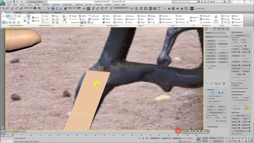The width and height of the screenshot is (254, 143).
Task: Click the Create Shape button
Action: click(239, 131)
